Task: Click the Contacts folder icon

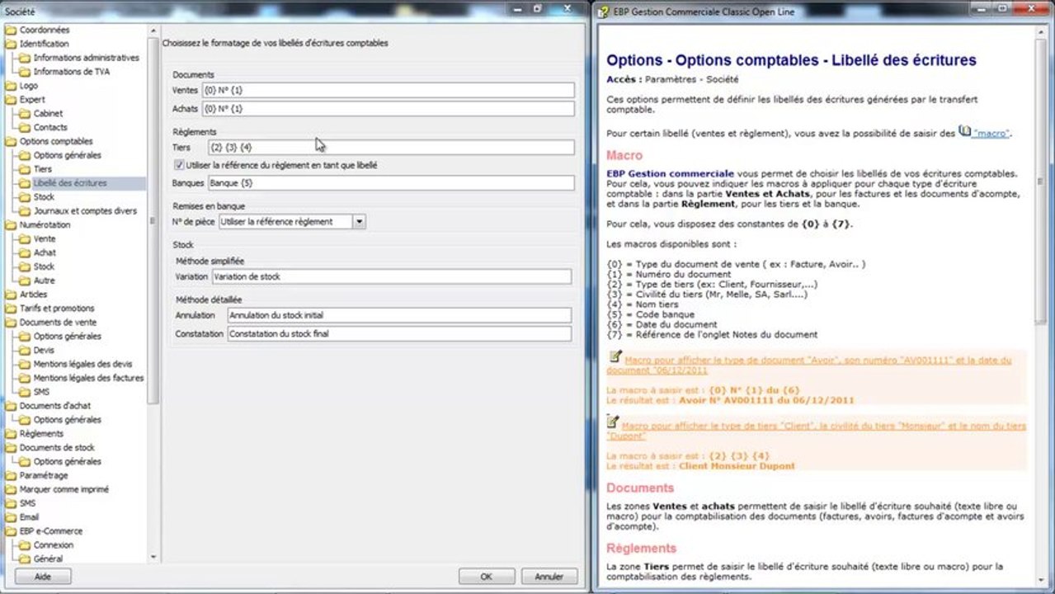Action: pyautogui.click(x=24, y=128)
